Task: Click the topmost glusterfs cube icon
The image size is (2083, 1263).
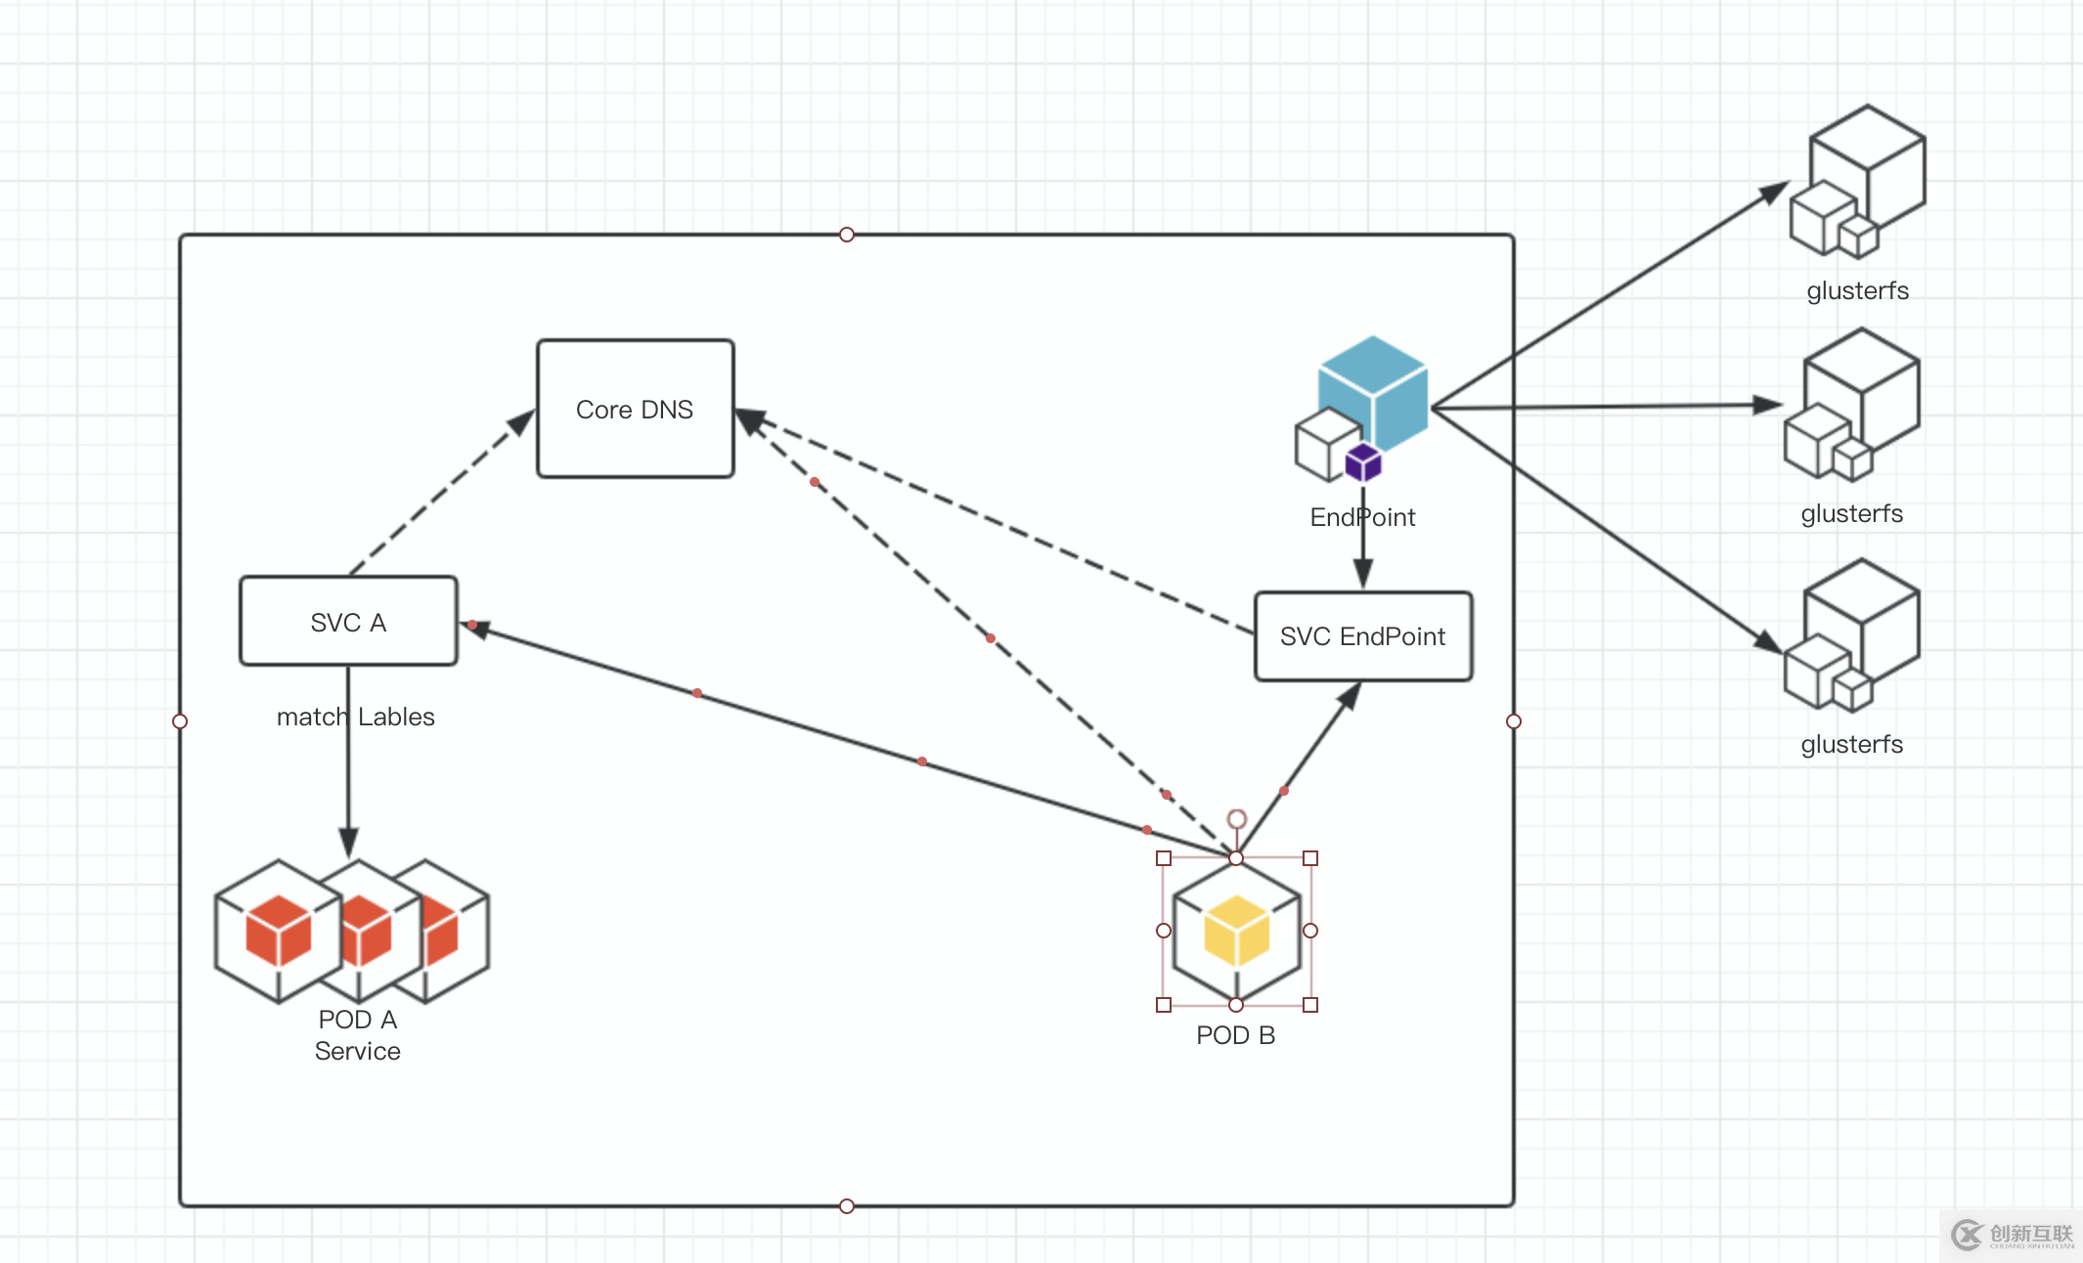Action: [x=1863, y=176]
